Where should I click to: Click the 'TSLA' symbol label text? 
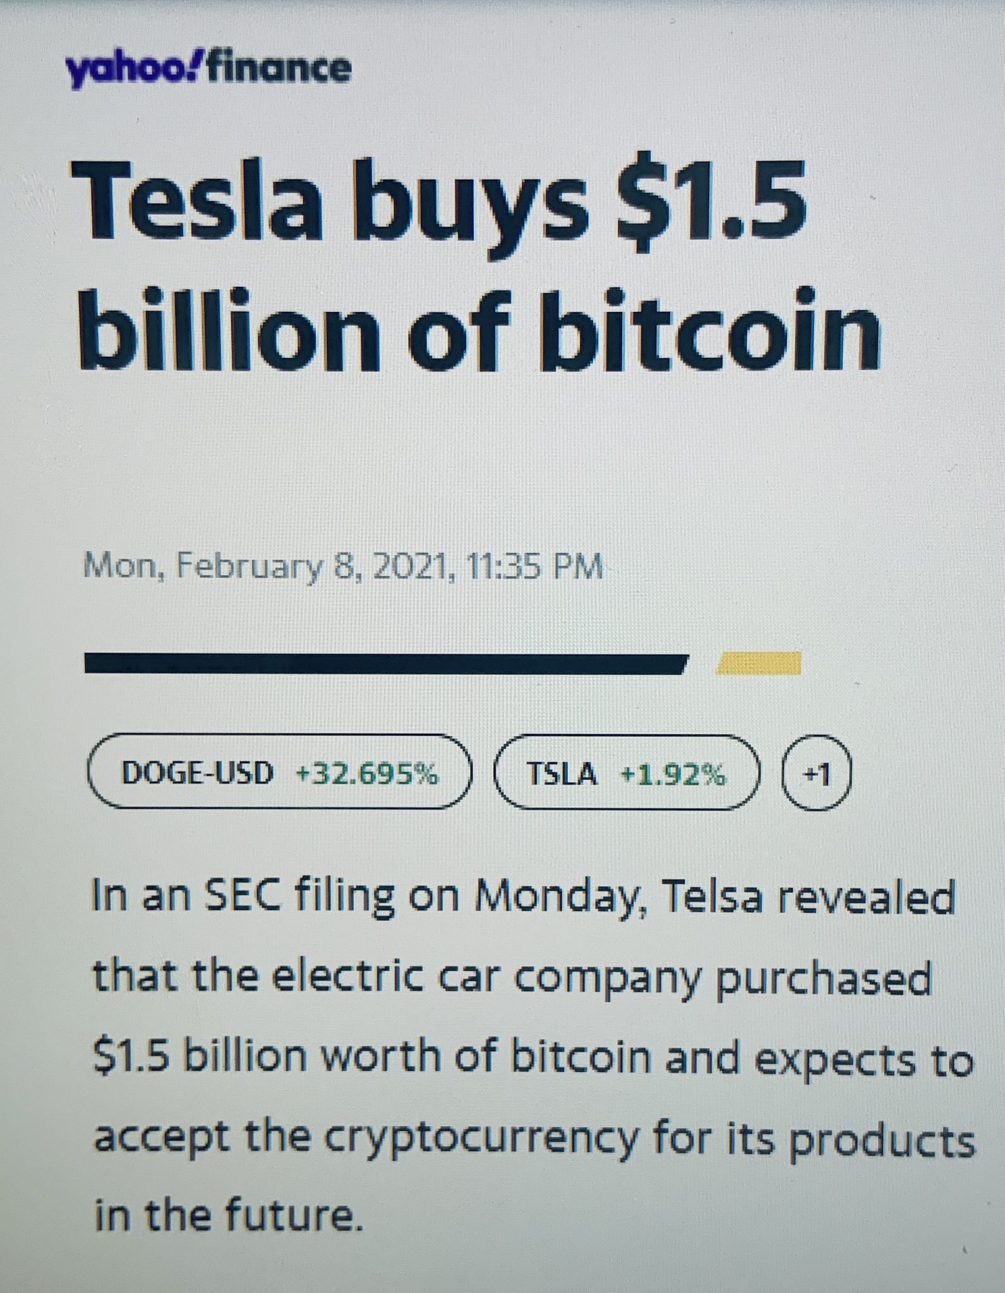562,773
